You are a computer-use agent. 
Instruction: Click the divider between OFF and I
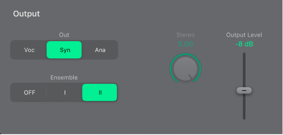(x=47, y=92)
